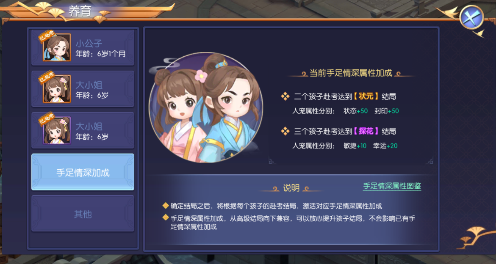
Task: Click the 已赴考 badge on 小公子
Action: click(x=46, y=36)
